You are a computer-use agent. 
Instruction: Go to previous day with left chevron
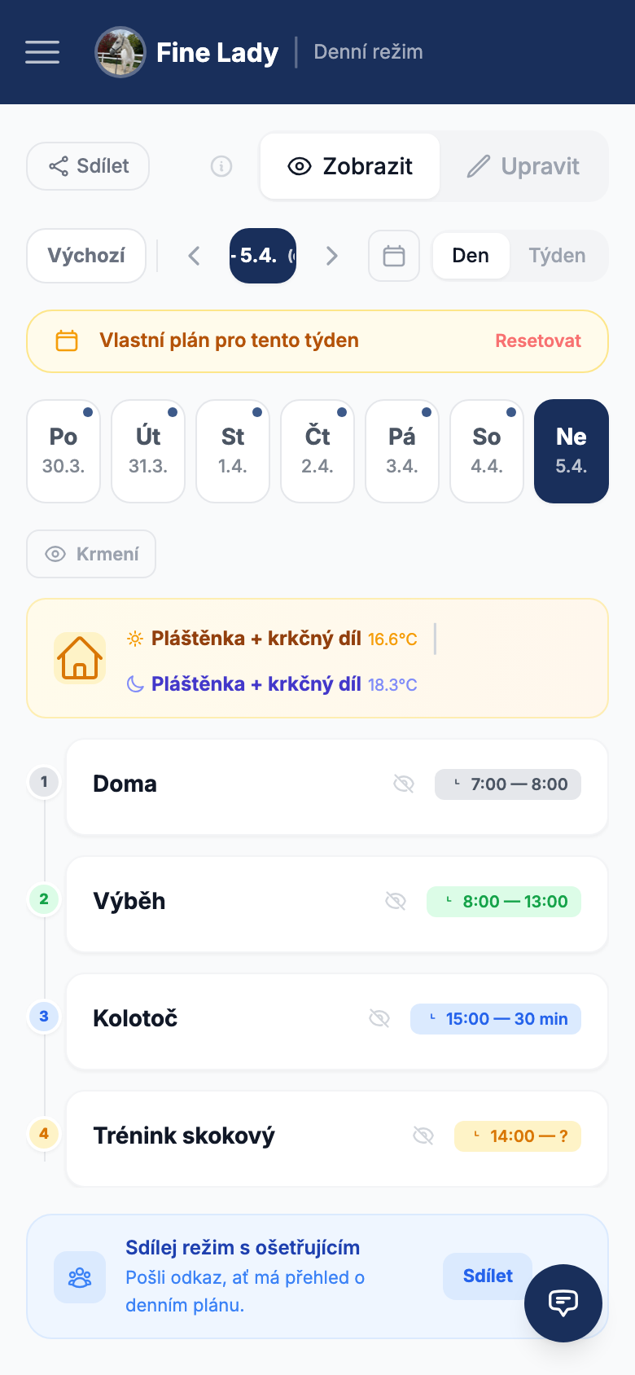point(194,255)
